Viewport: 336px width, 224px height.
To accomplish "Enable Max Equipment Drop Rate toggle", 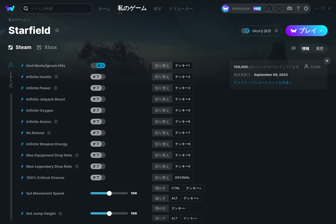I will [x=98, y=155].
